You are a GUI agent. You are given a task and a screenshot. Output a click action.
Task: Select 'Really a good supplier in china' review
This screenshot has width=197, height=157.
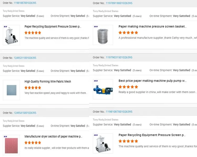click(x=157, y=92)
